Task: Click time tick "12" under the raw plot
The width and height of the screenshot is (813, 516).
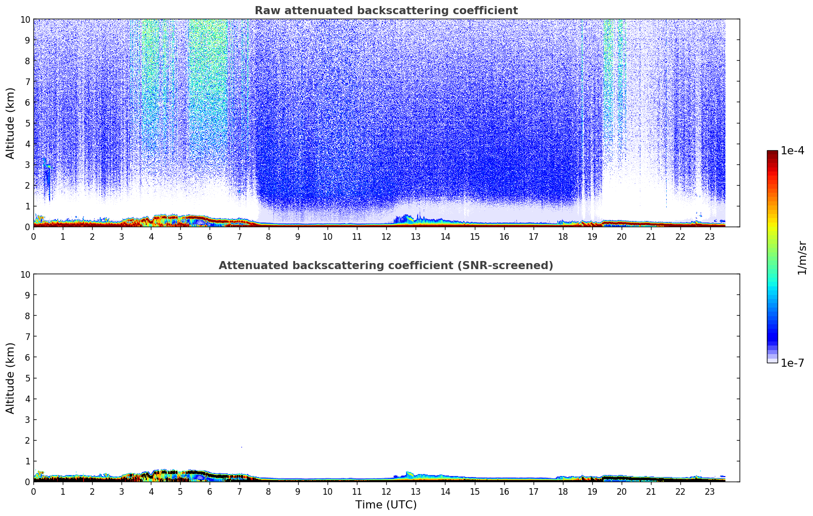Action: (386, 237)
